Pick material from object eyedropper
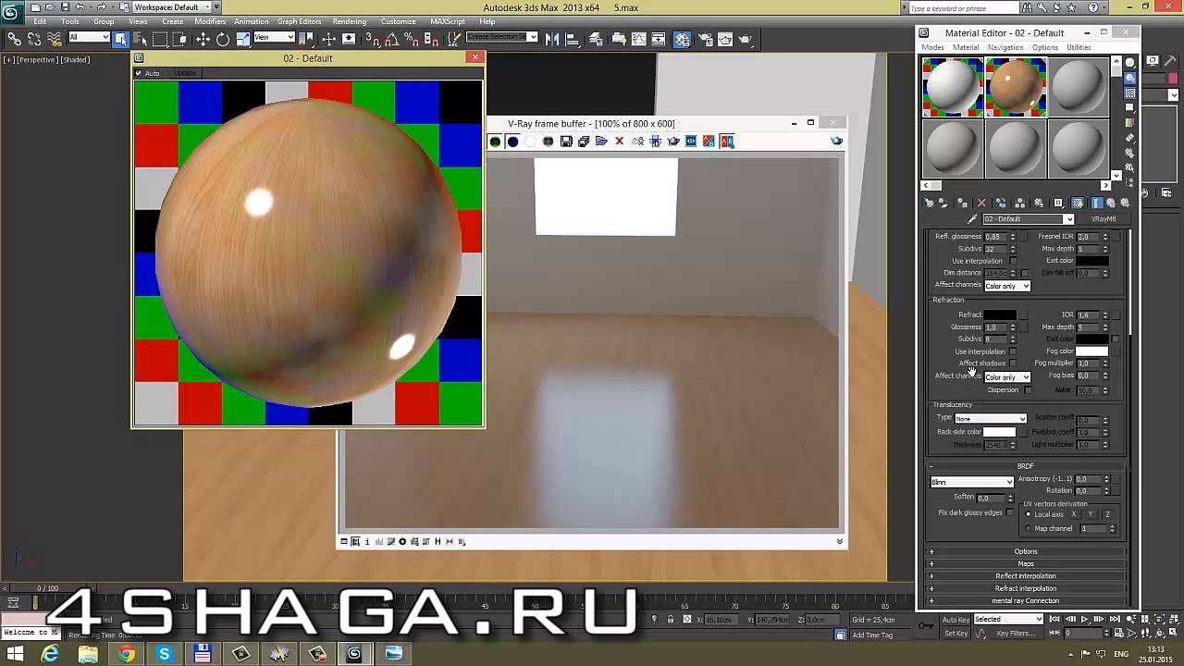Viewport: 1184px width, 666px height. pyautogui.click(x=972, y=219)
